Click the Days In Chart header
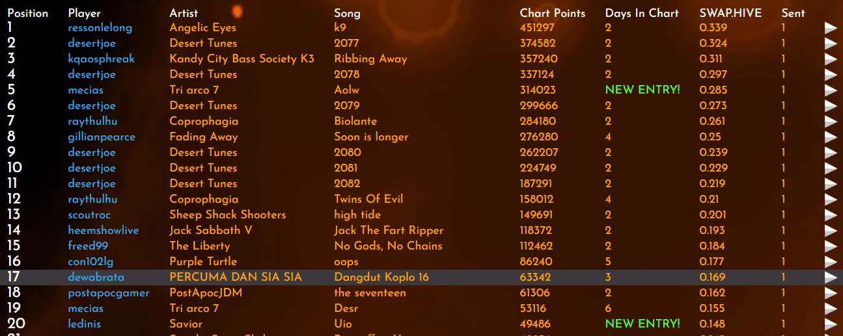This screenshot has height=336, width=843. tap(641, 13)
